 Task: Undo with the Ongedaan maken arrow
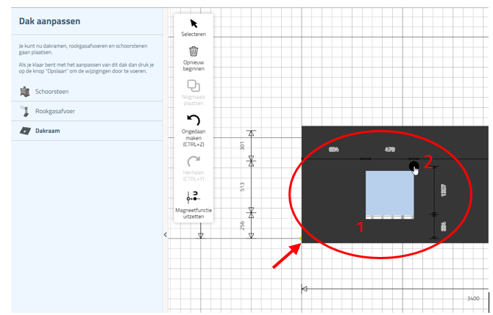[x=194, y=120]
